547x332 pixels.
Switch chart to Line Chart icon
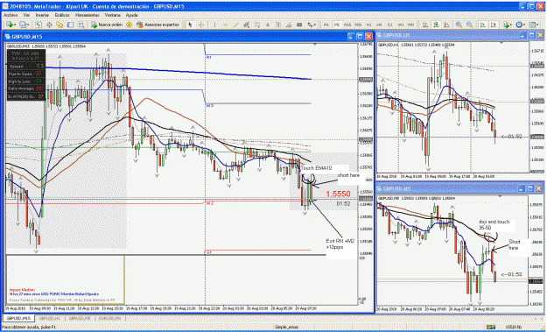(447, 25)
